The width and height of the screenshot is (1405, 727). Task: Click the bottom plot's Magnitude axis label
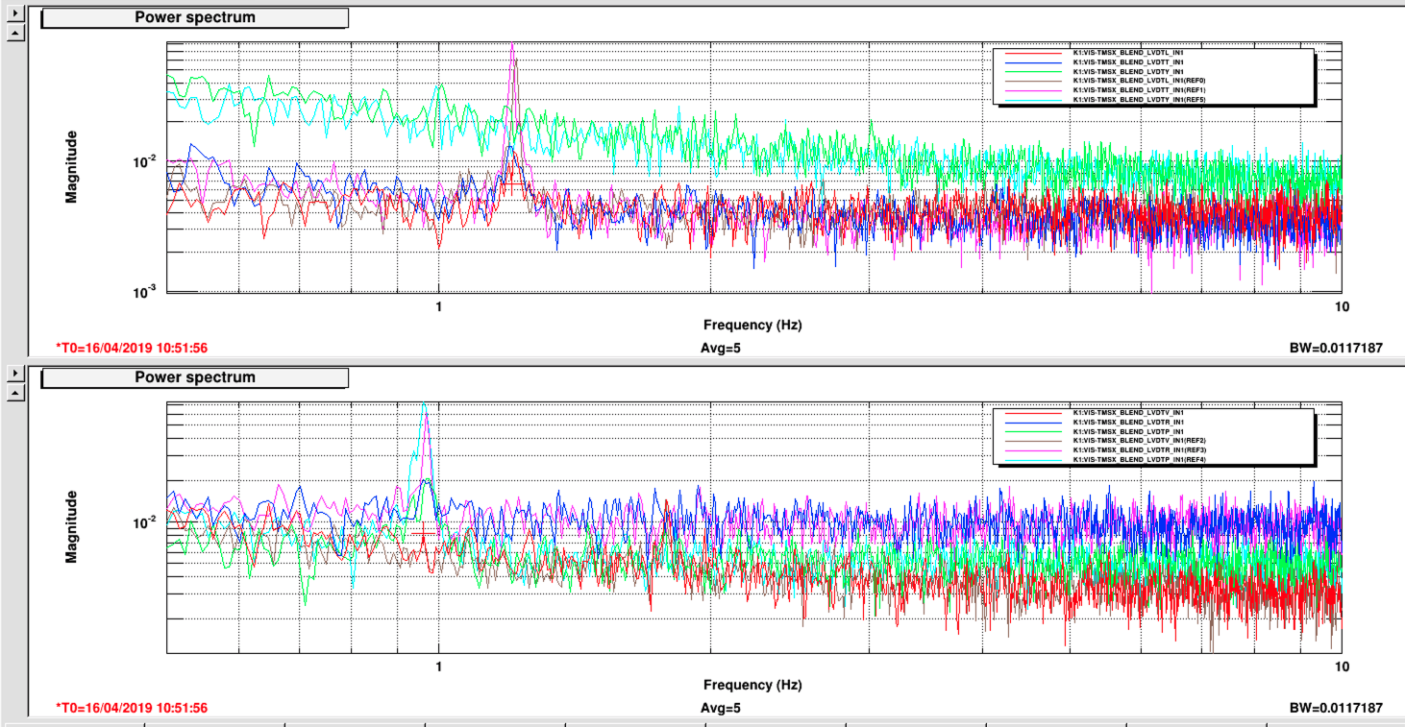[71, 526]
